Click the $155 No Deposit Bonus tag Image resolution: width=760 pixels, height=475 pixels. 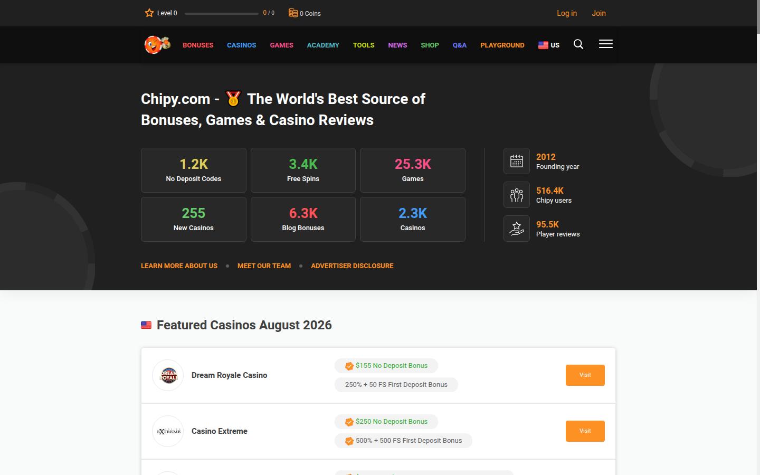click(386, 366)
